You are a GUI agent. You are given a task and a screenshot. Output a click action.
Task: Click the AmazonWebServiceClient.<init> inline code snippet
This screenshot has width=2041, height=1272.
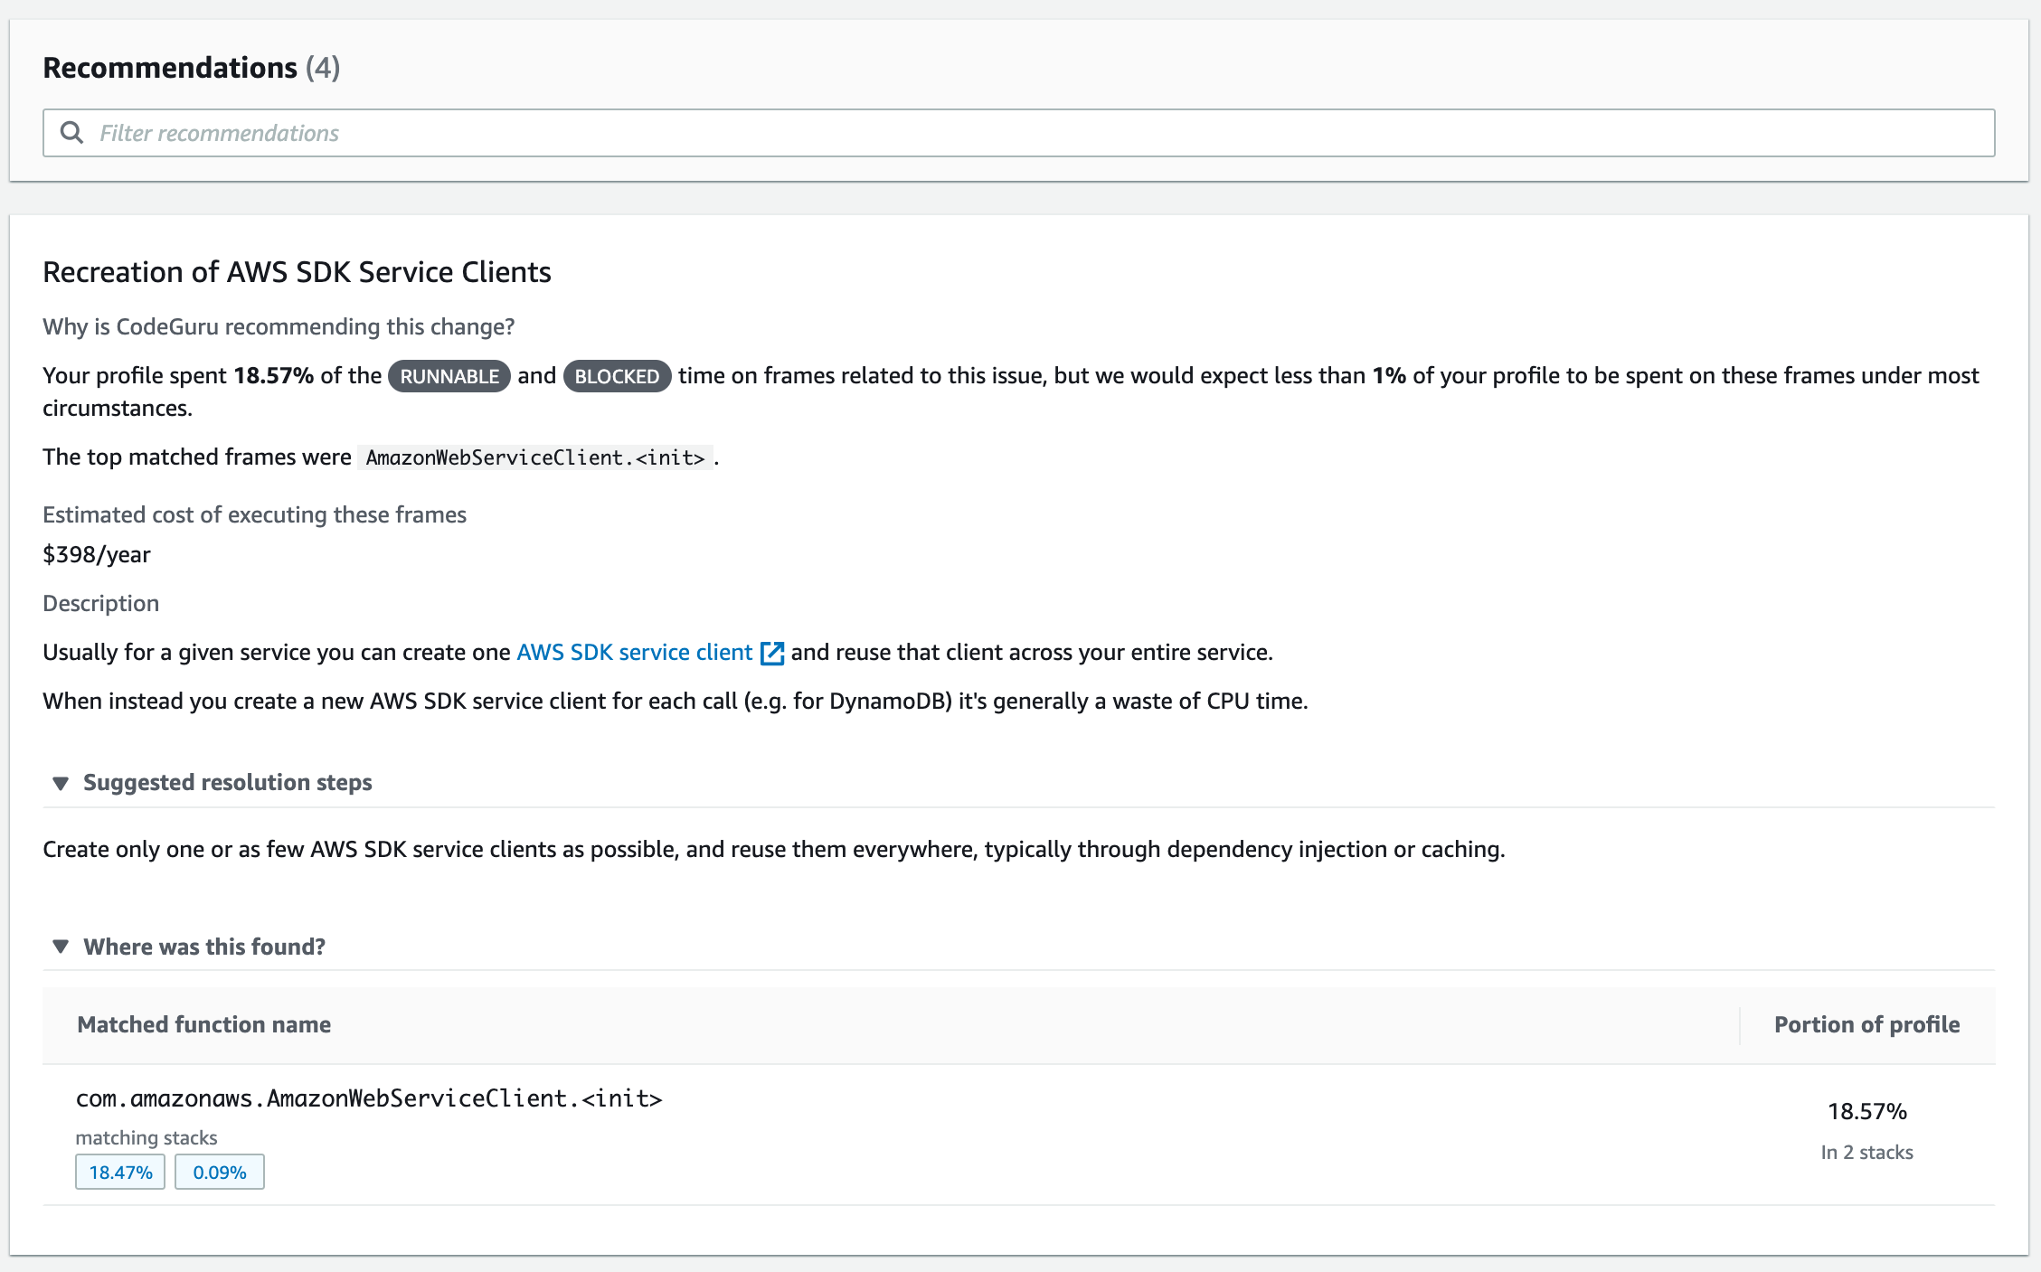(534, 457)
